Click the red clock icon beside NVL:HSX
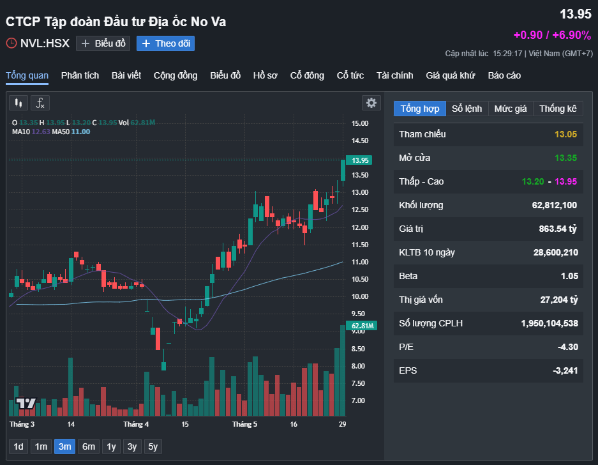This screenshot has height=465, width=598. (11, 43)
